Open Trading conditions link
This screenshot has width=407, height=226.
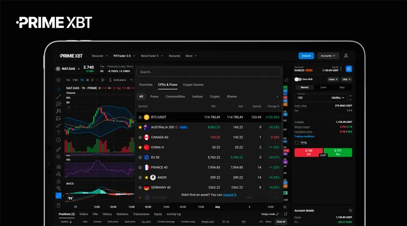tap(304, 136)
